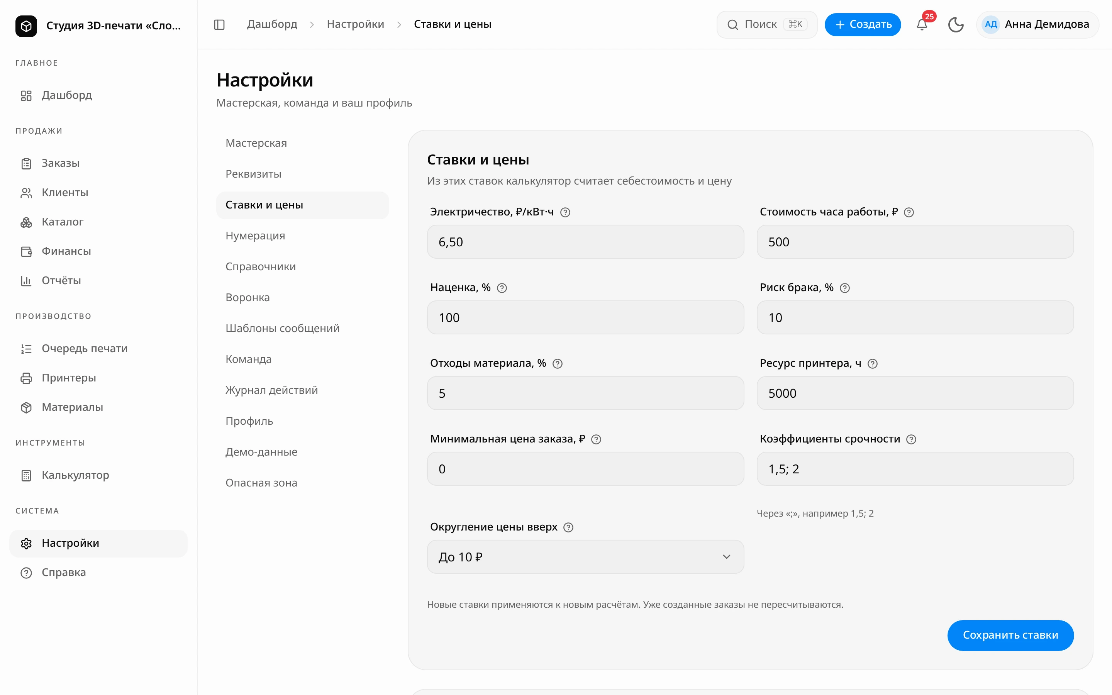Expand the Округление цены вверх dropdown

585,557
